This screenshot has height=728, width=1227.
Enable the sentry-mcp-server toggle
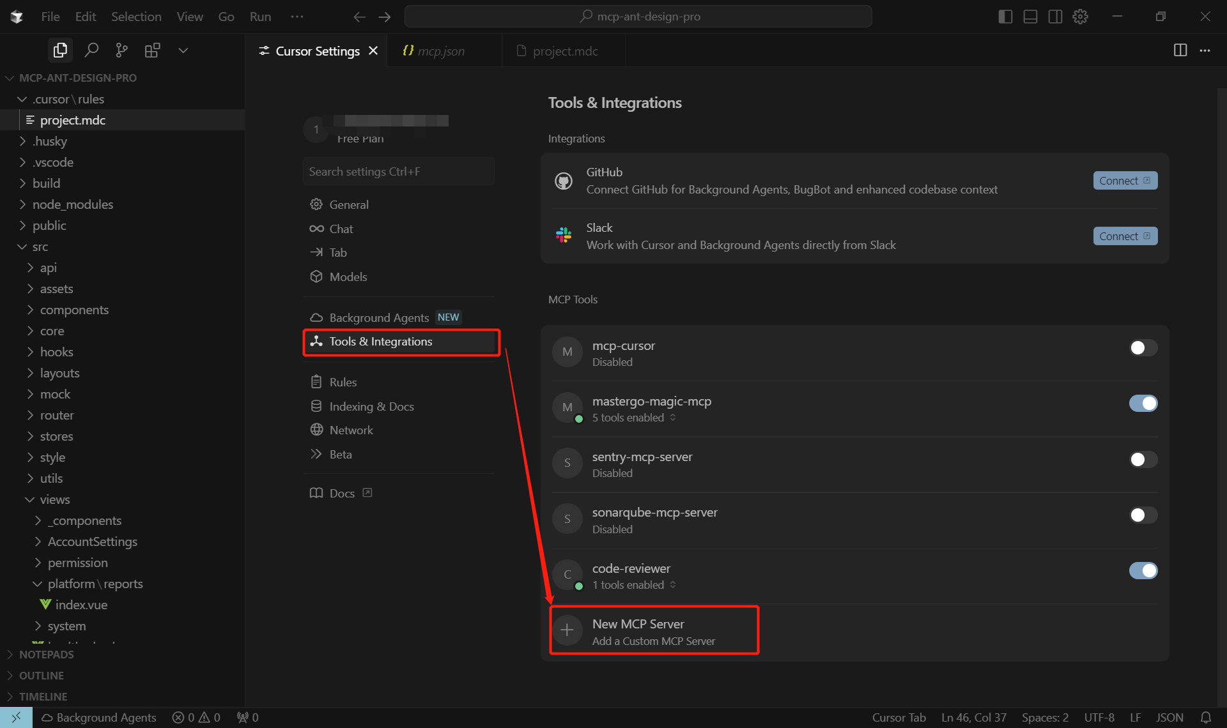[1143, 459]
